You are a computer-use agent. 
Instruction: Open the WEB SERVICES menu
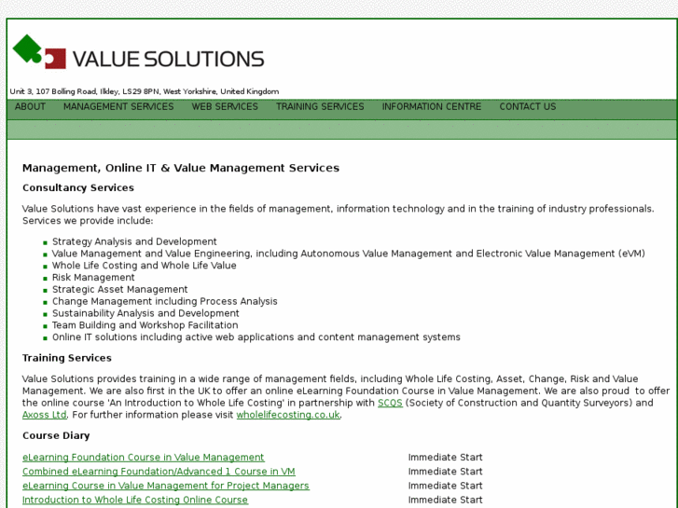click(225, 107)
